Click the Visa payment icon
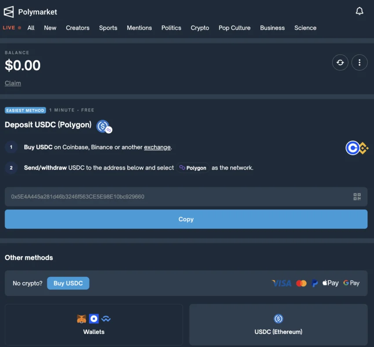The height and width of the screenshot is (347, 374). coord(282,283)
